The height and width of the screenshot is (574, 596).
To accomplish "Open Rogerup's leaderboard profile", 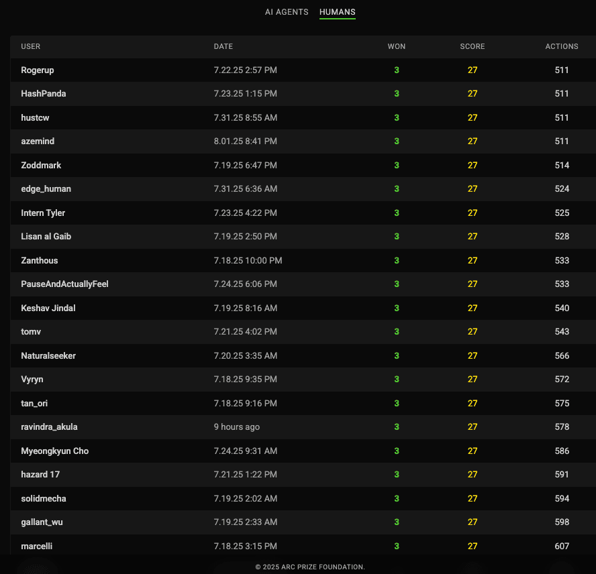I will point(38,70).
